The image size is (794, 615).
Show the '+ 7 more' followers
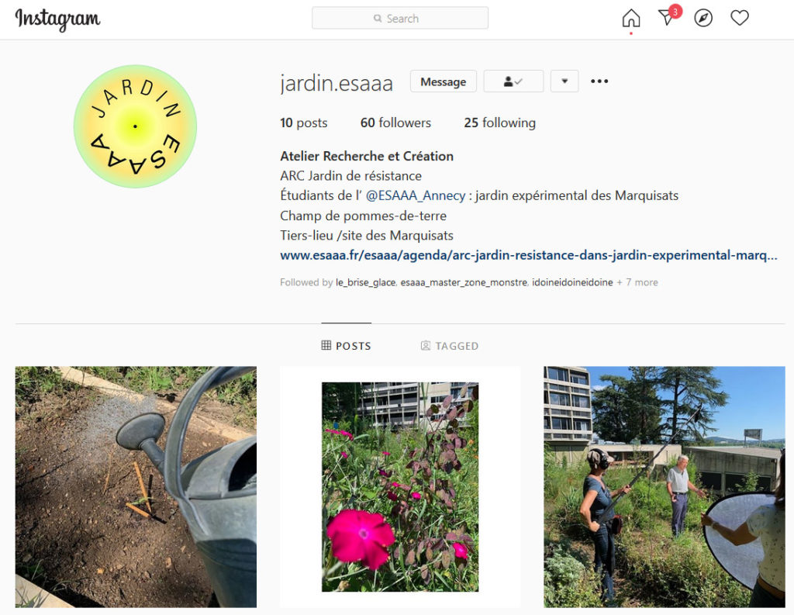click(x=637, y=282)
